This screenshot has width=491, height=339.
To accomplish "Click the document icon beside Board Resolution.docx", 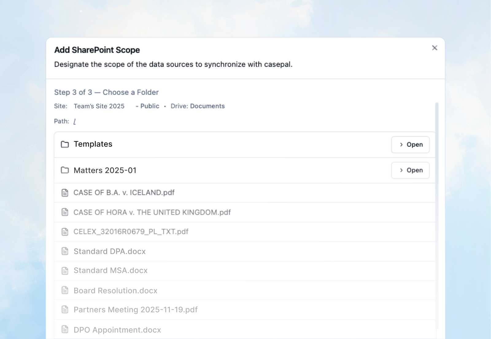I will pos(65,290).
